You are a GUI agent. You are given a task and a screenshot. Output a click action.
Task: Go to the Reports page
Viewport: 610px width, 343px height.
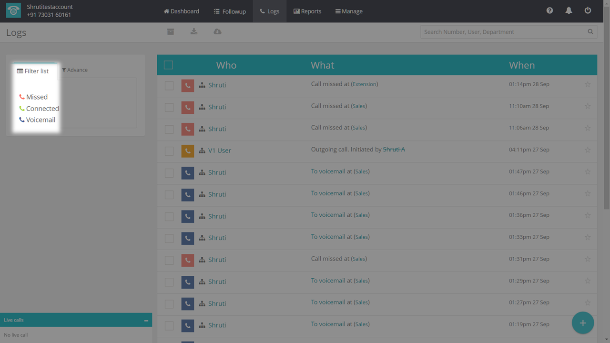307,11
